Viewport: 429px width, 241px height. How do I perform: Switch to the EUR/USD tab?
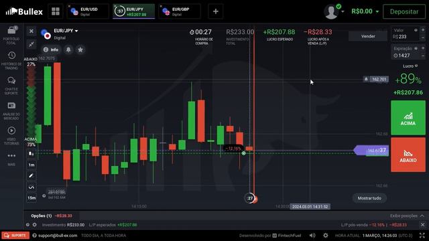88,11
